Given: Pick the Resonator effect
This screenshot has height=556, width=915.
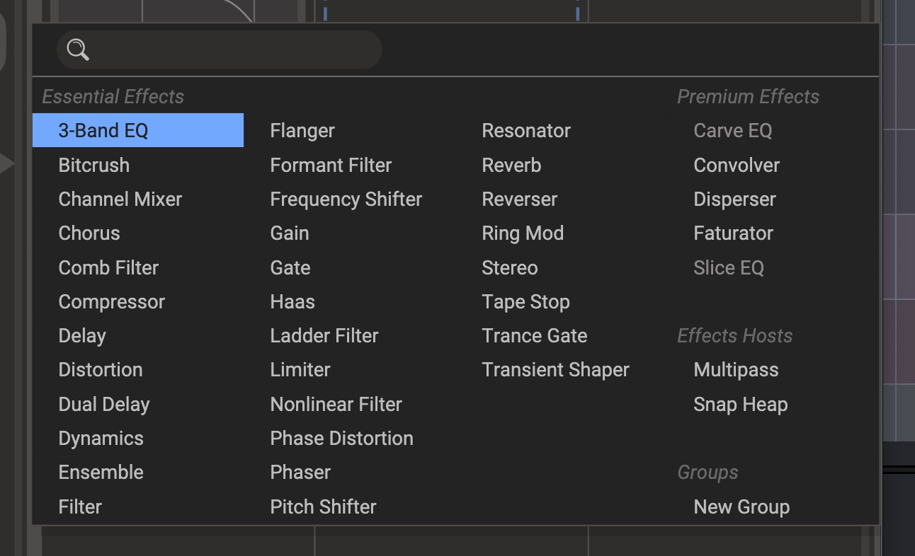Looking at the screenshot, I should click(526, 130).
